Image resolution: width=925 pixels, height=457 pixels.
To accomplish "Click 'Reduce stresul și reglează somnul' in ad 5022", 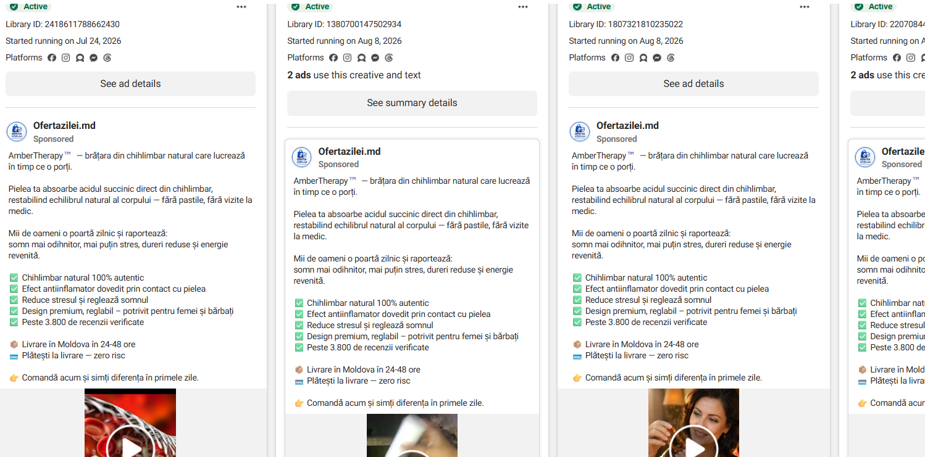I will pyautogui.click(x=648, y=300).
